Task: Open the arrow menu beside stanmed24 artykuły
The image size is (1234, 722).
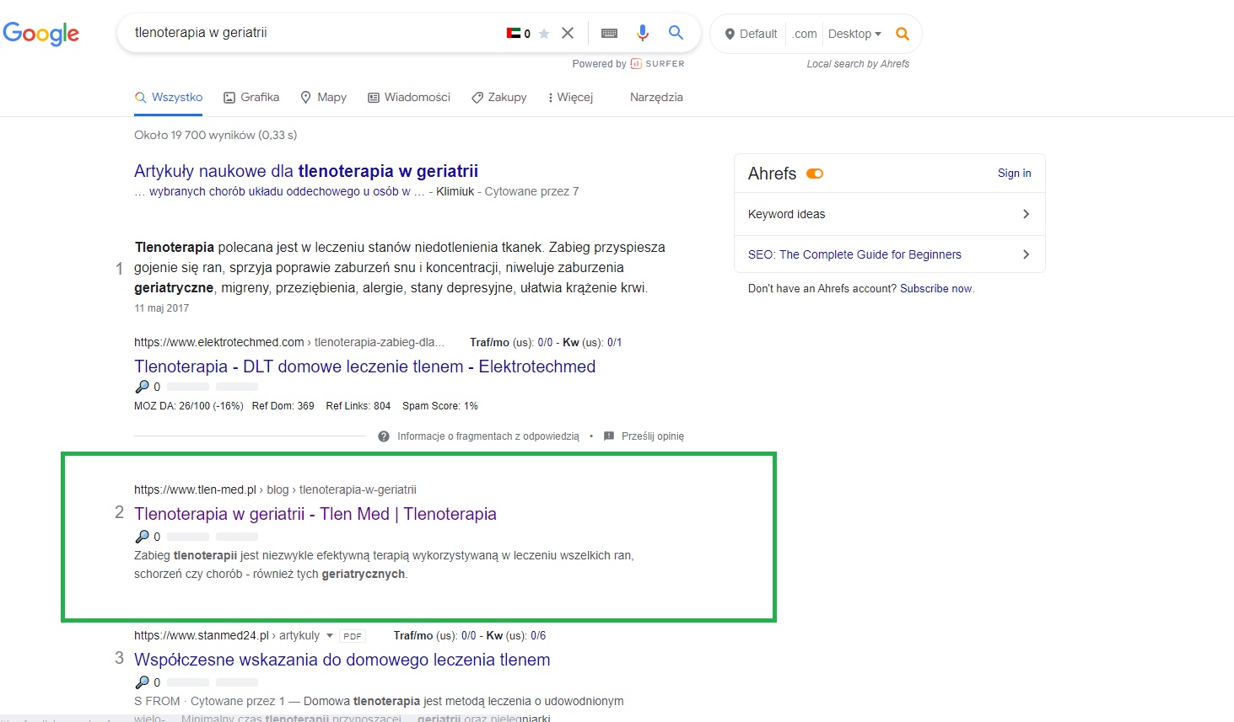Action: pyautogui.click(x=330, y=636)
